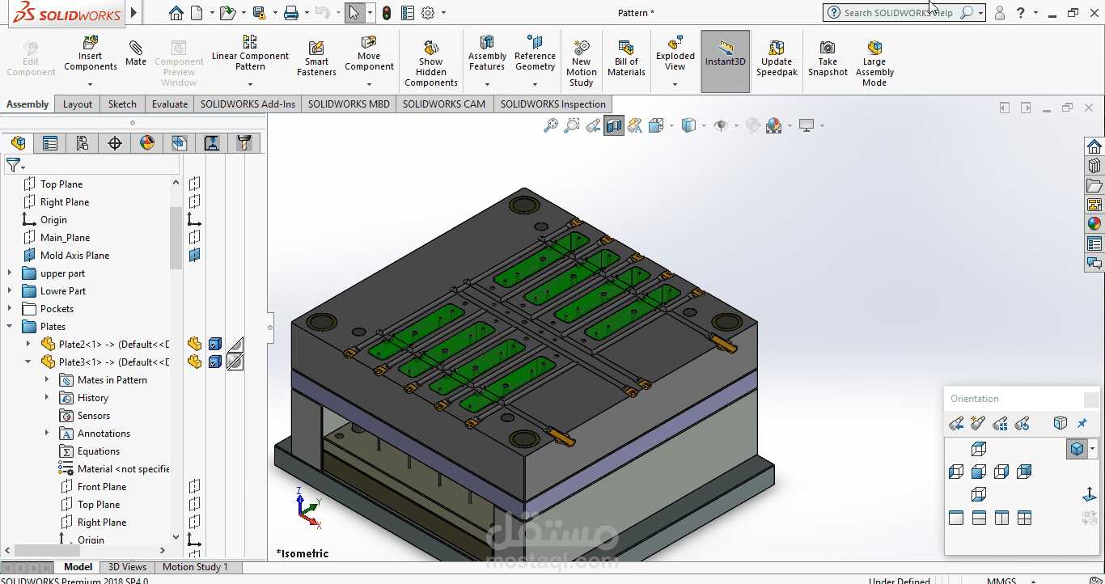Open Assembly Features tool
The height and width of the screenshot is (584, 1105).
(x=487, y=53)
